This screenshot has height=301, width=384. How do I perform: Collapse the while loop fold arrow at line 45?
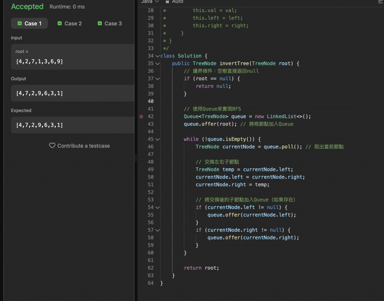coord(157,139)
